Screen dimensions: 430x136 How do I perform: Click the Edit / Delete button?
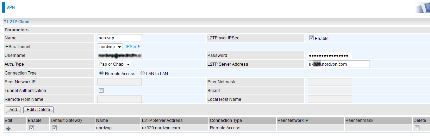click(38, 110)
